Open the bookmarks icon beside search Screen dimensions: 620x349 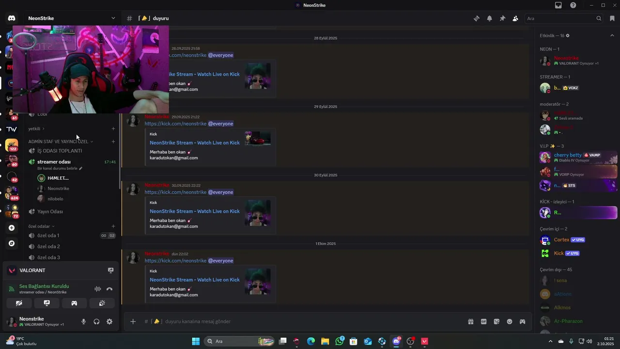point(612,18)
